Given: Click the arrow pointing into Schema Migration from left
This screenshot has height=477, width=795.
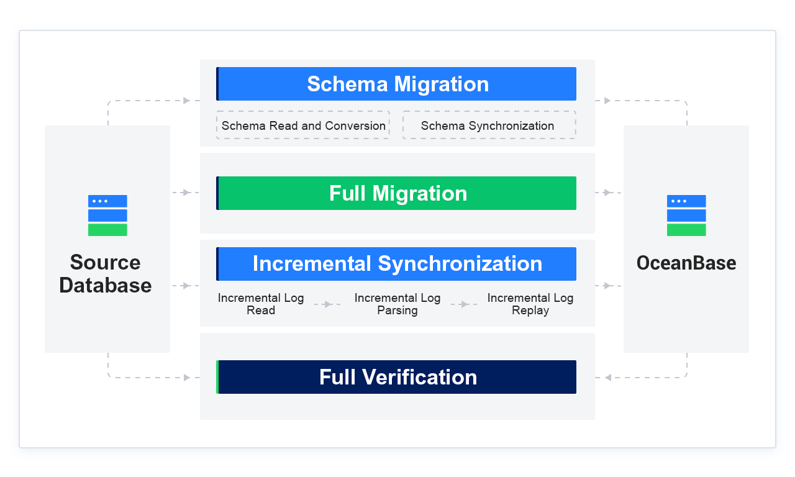Looking at the screenshot, I should coord(186,101).
